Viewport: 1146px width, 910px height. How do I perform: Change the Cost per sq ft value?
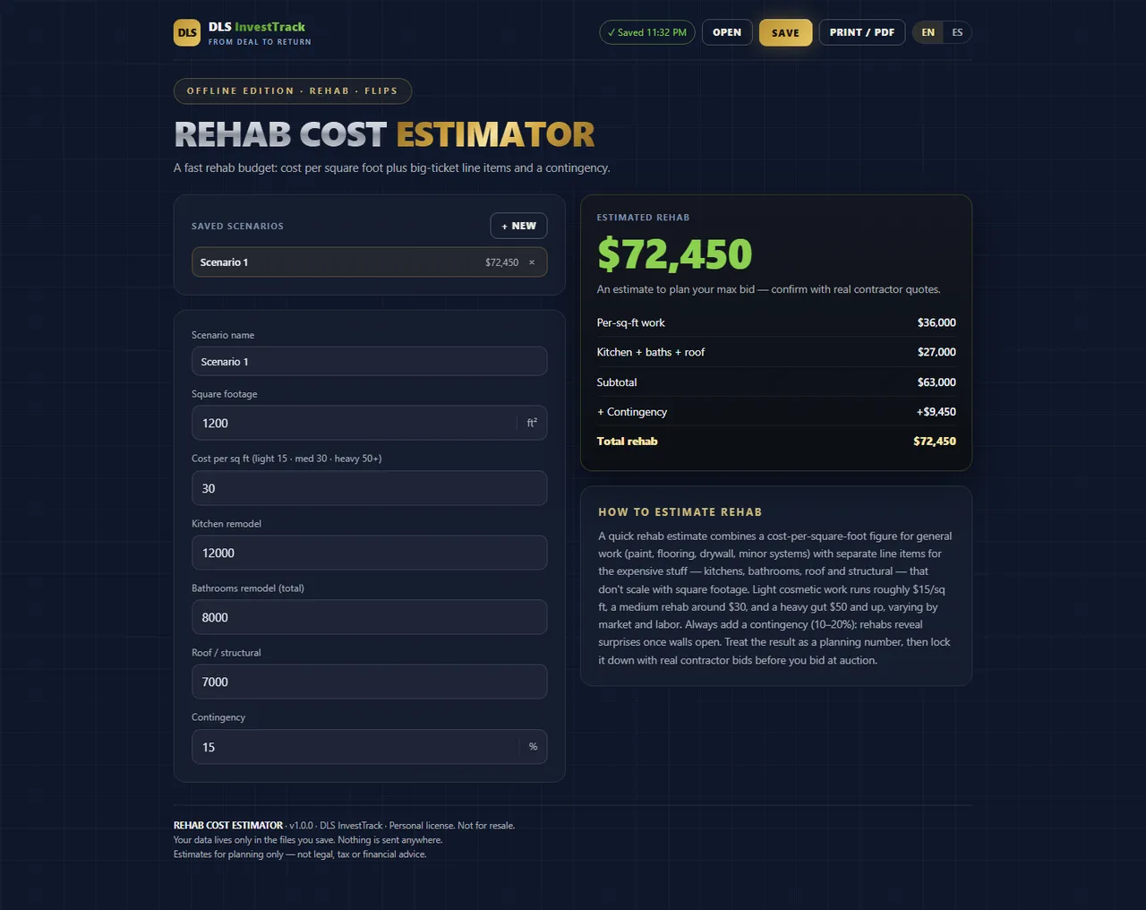point(369,488)
